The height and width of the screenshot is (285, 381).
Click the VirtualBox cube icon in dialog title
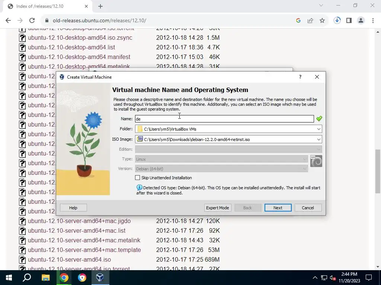[x=62, y=77]
